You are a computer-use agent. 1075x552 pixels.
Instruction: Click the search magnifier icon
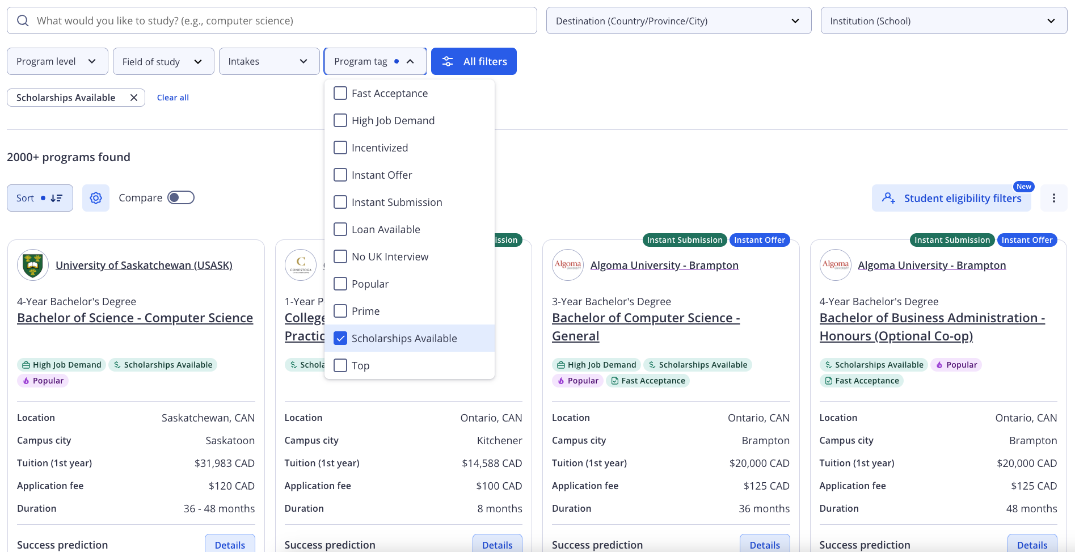[x=23, y=21]
